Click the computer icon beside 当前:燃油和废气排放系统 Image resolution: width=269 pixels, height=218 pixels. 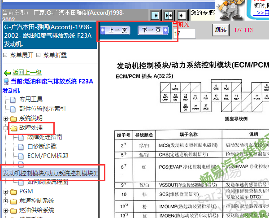[6, 82]
